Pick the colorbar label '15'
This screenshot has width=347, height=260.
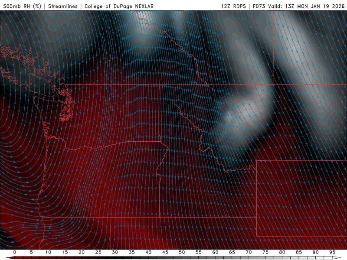click(x=65, y=252)
